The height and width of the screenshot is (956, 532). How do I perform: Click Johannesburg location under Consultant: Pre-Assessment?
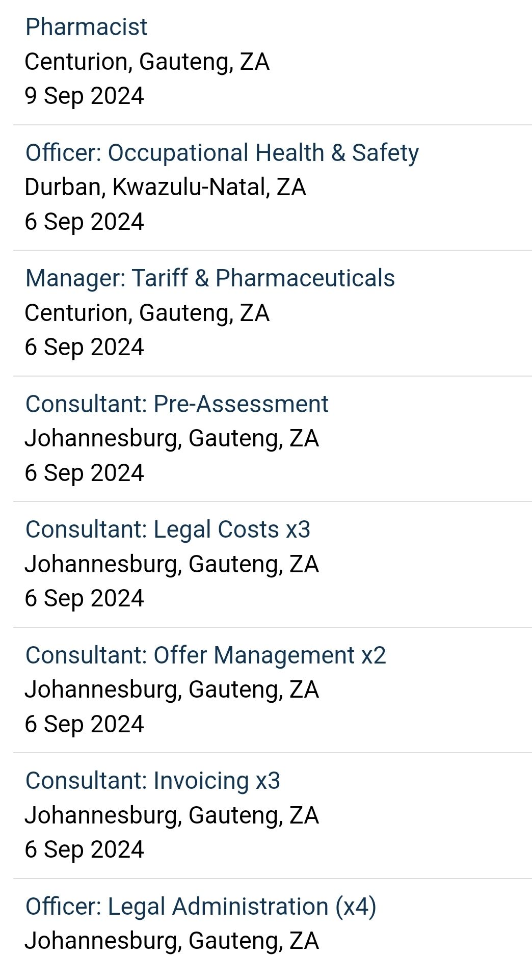(172, 439)
